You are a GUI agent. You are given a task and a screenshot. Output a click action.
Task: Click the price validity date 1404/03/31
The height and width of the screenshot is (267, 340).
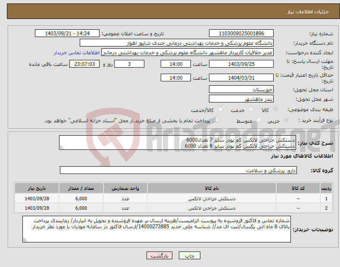[241, 78]
